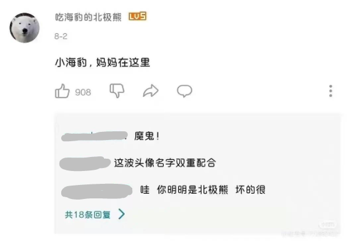The height and width of the screenshot is (241, 352).
Task: Reply using the speech bubble icon
Action: 185,91
